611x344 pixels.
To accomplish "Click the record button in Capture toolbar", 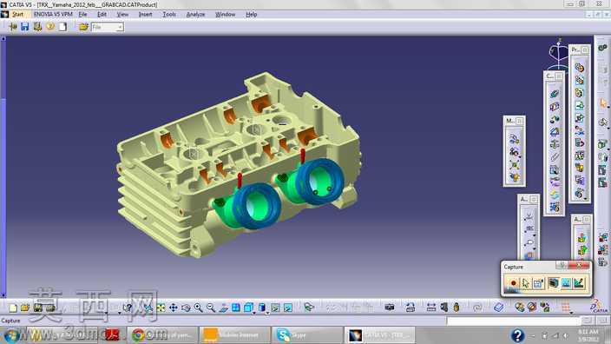I will pyautogui.click(x=513, y=283).
